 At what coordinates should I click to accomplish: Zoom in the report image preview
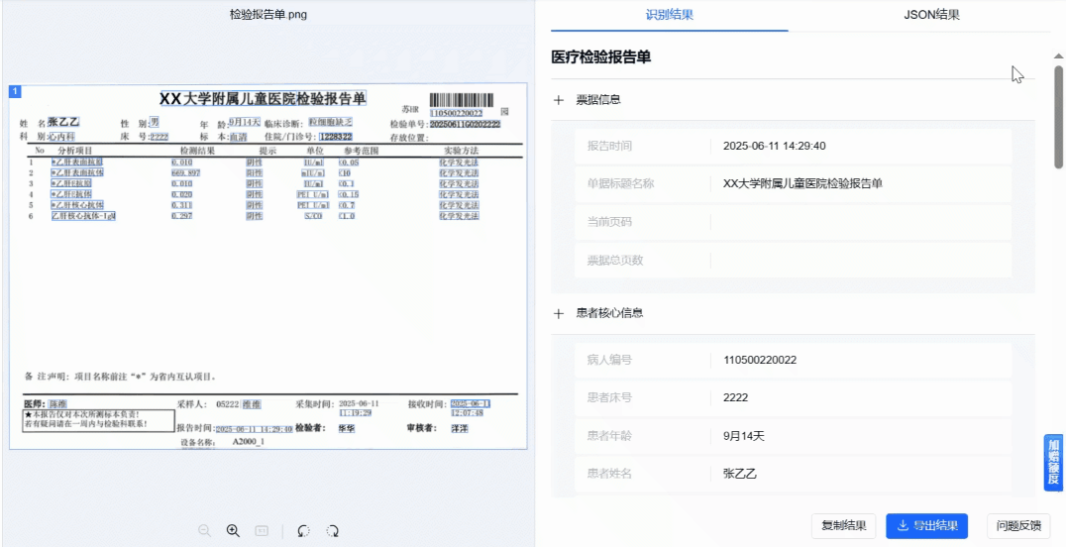tap(233, 531)
